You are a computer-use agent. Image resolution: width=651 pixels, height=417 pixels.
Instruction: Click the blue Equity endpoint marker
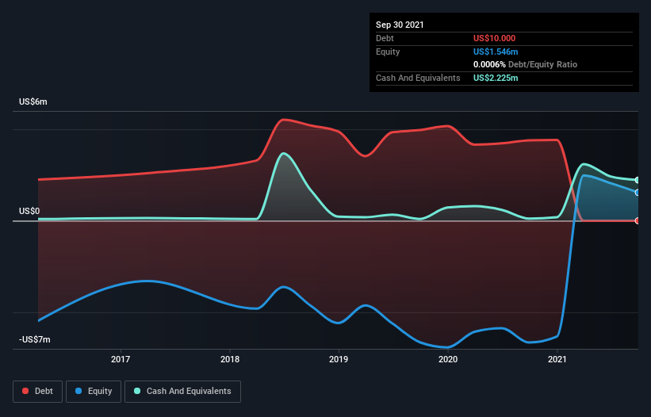(x=638, y=193)
